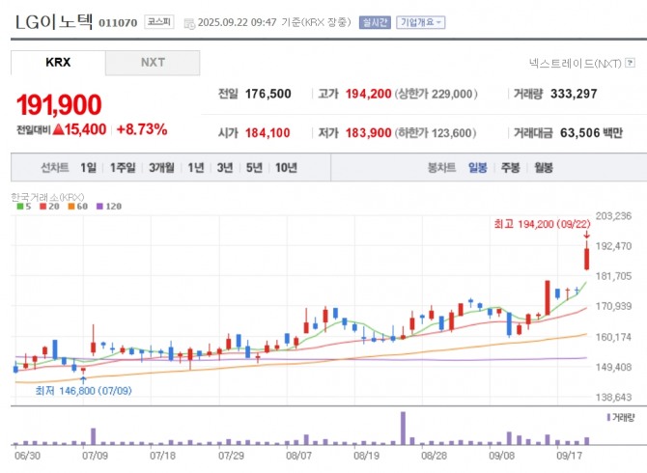Viewport: 647px width, 473px height.
Task: Click the 저가 value 183,900
Action: 369,133
